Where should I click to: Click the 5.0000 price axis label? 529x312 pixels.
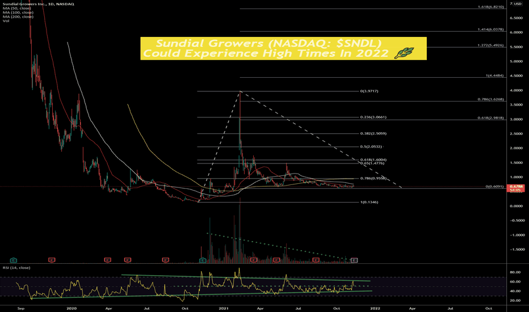coord(516,61)
